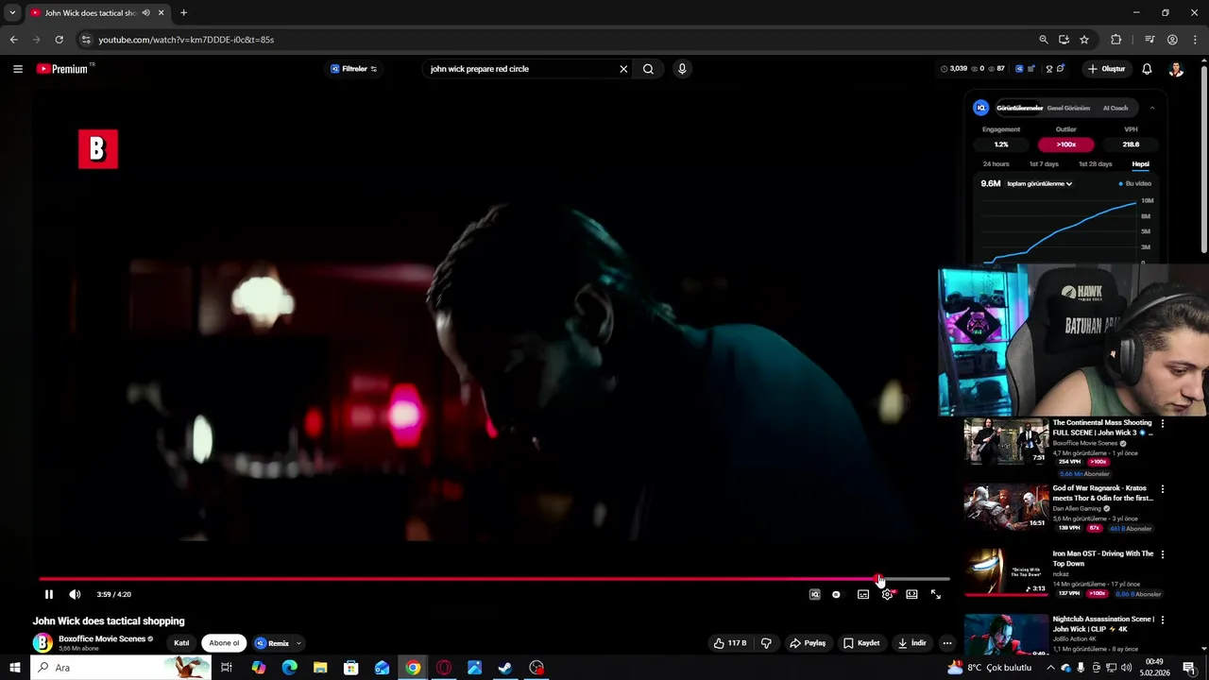The height and width of the screenshot is (680, 1209).
Task: Open the Filtreler filter option
Action: (354, 69)
